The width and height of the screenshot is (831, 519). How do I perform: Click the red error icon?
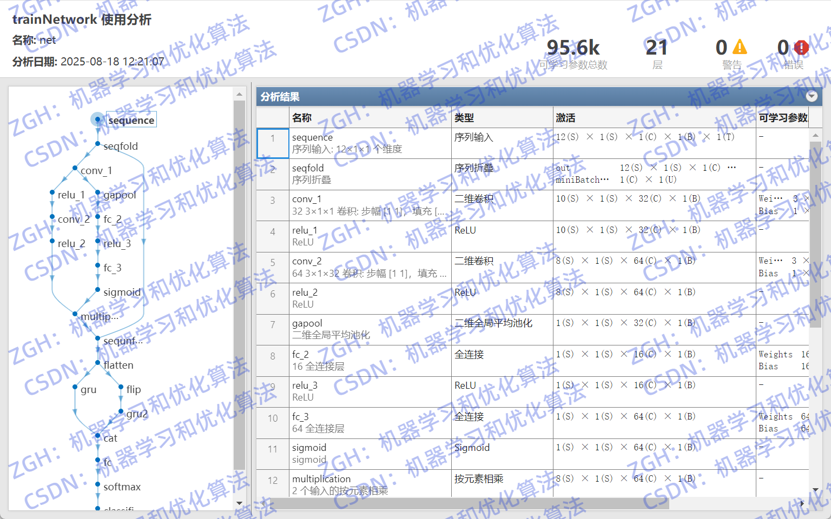click(x=801, y=48)
